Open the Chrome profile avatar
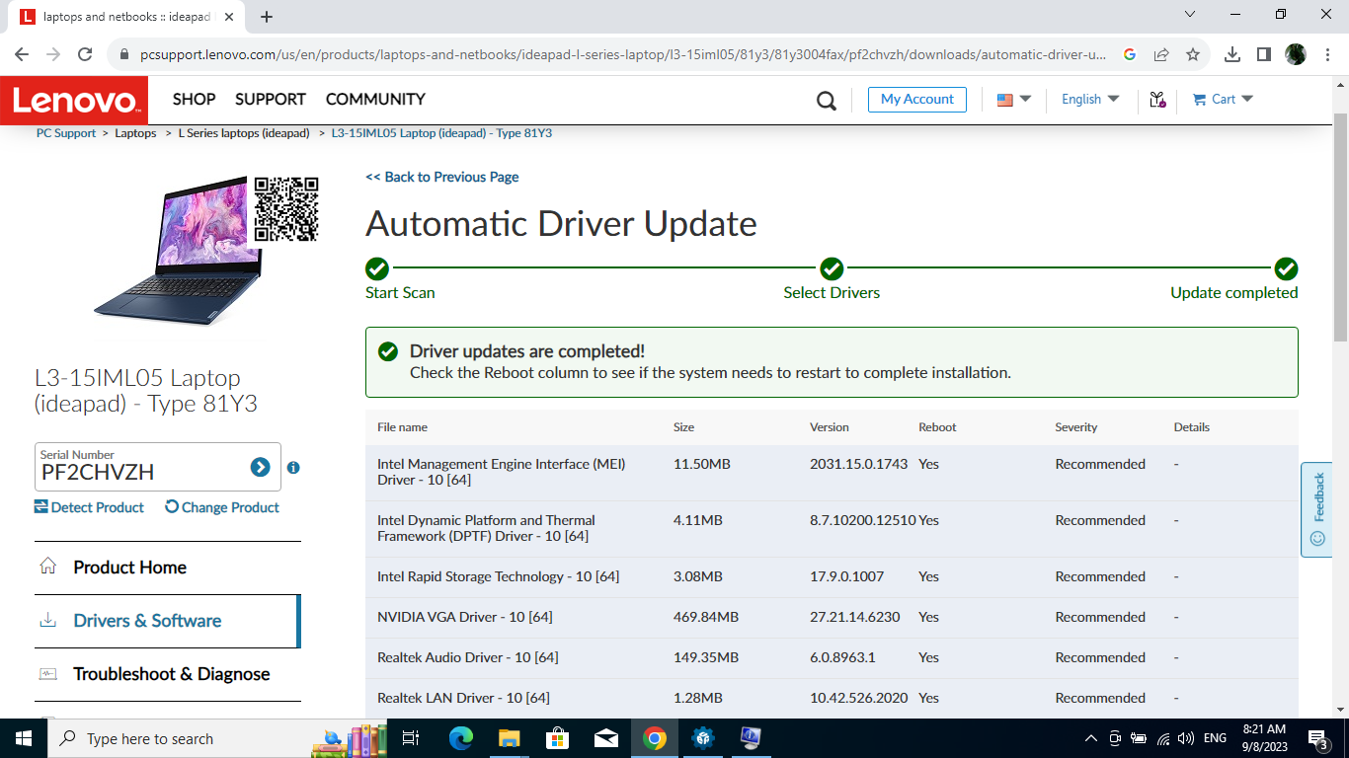The height and width of the screenshot is (758, 1349). point(1296,54)
